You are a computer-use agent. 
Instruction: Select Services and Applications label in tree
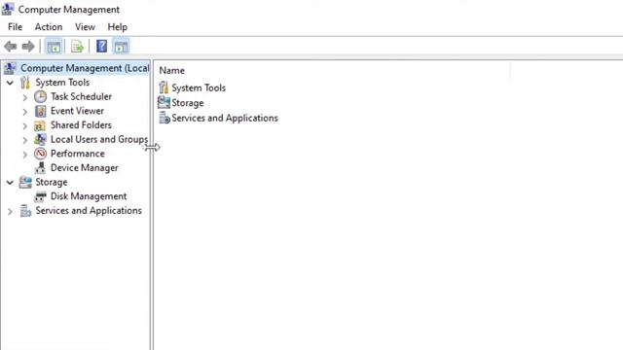[x=89, y=211]
